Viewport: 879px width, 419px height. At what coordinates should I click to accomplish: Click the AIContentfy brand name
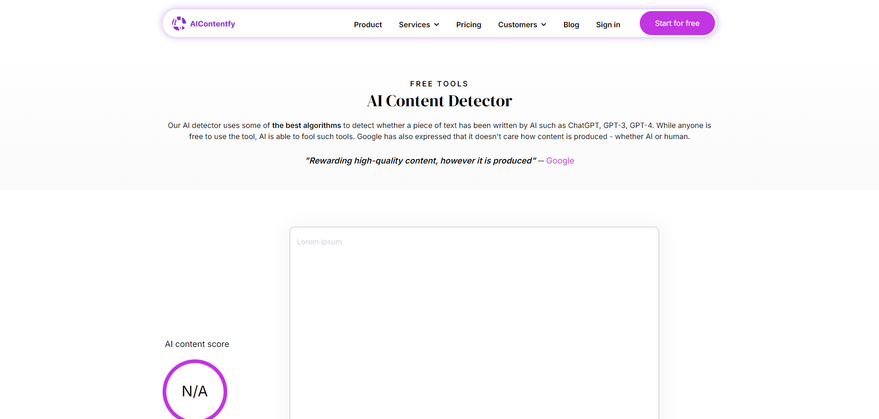[212, 24]
